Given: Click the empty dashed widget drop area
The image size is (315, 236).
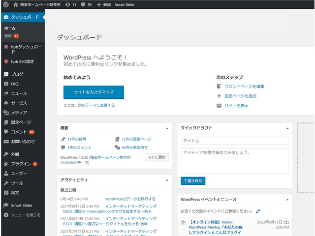Looking at the screenshot, I should coord(306,158).
